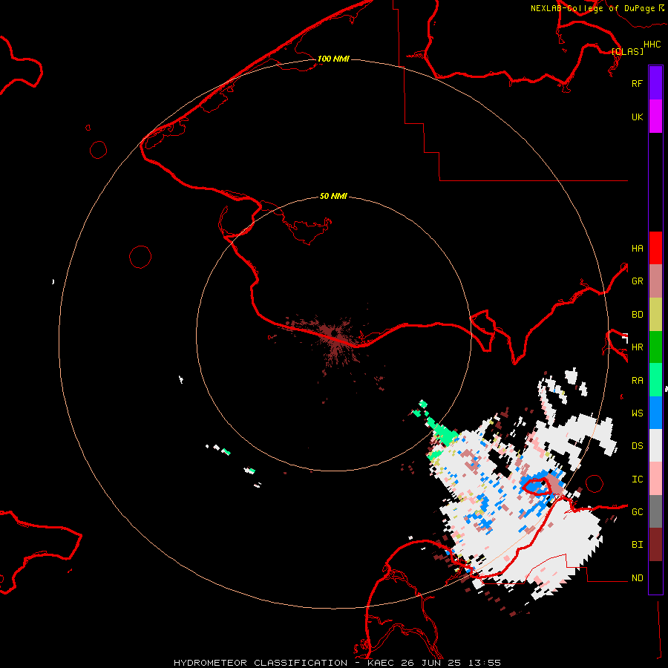This screenshot has height=668, width=668.
Task: Click the 50 NMI range ring label
Action: [333, 196]
